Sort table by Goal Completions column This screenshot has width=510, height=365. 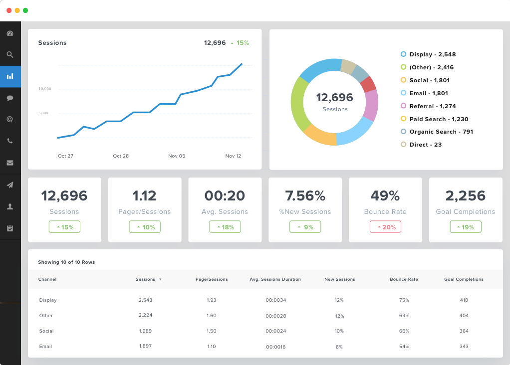click(x=464, y=279)
